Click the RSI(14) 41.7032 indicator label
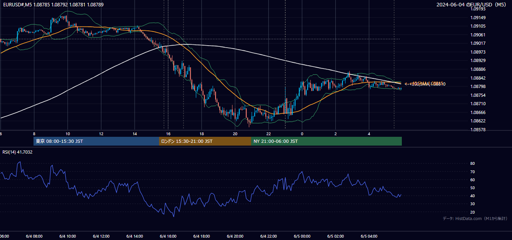The image size is (512, 240). point(18,152)
